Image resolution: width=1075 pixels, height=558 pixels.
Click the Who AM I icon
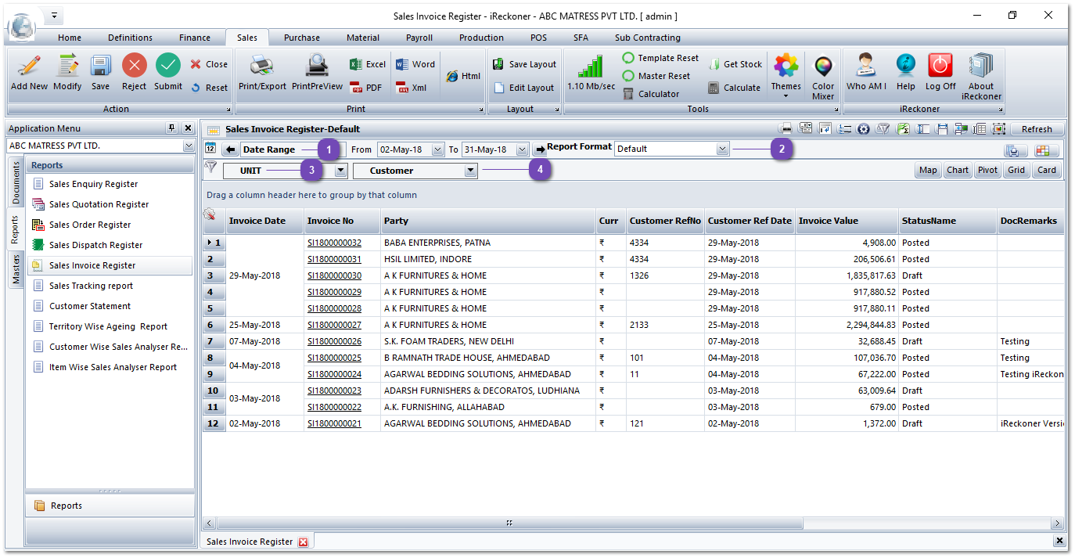click(x=865, y=74)
